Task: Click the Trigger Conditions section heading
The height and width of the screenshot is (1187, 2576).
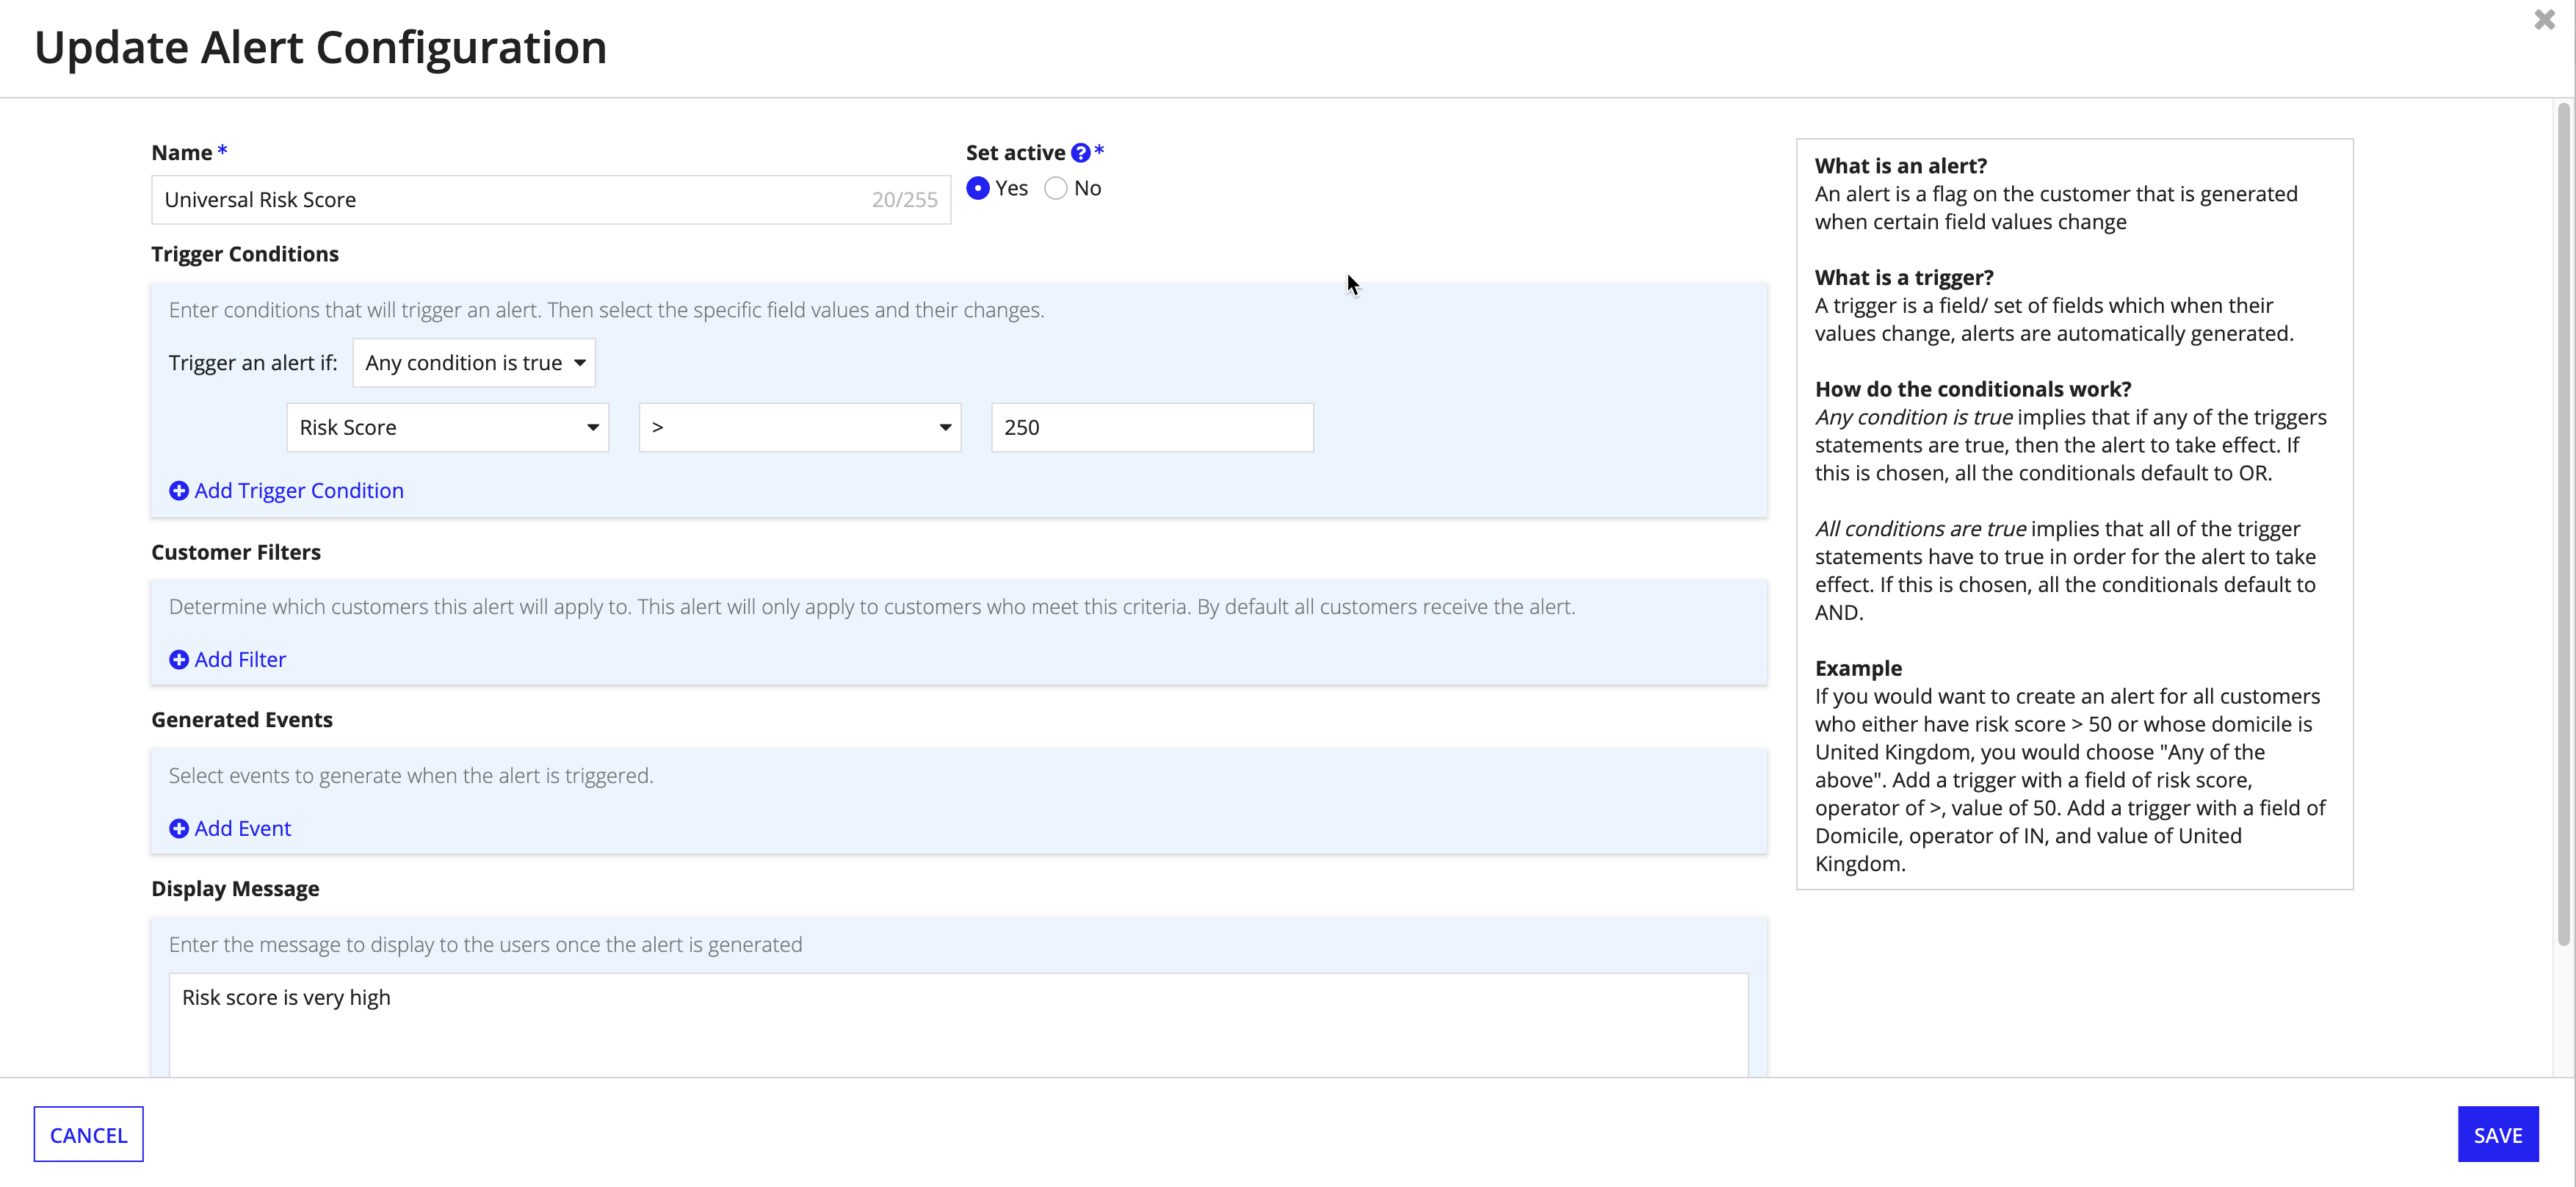Action: [x=245, y=254]
